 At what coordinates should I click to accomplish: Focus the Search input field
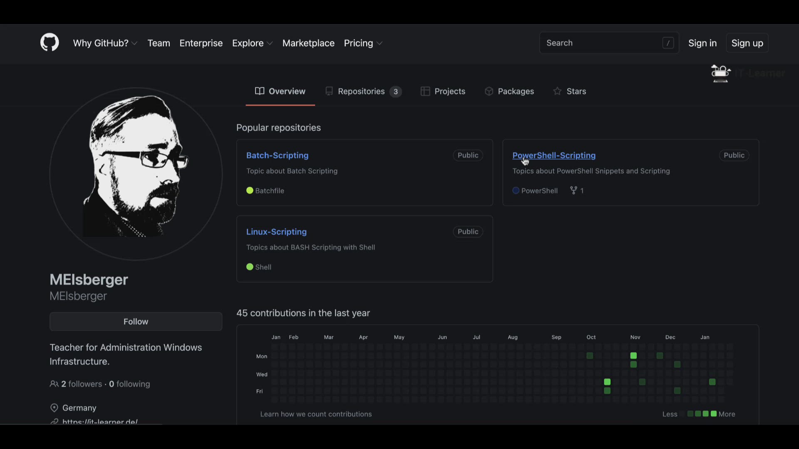[609, 43]
